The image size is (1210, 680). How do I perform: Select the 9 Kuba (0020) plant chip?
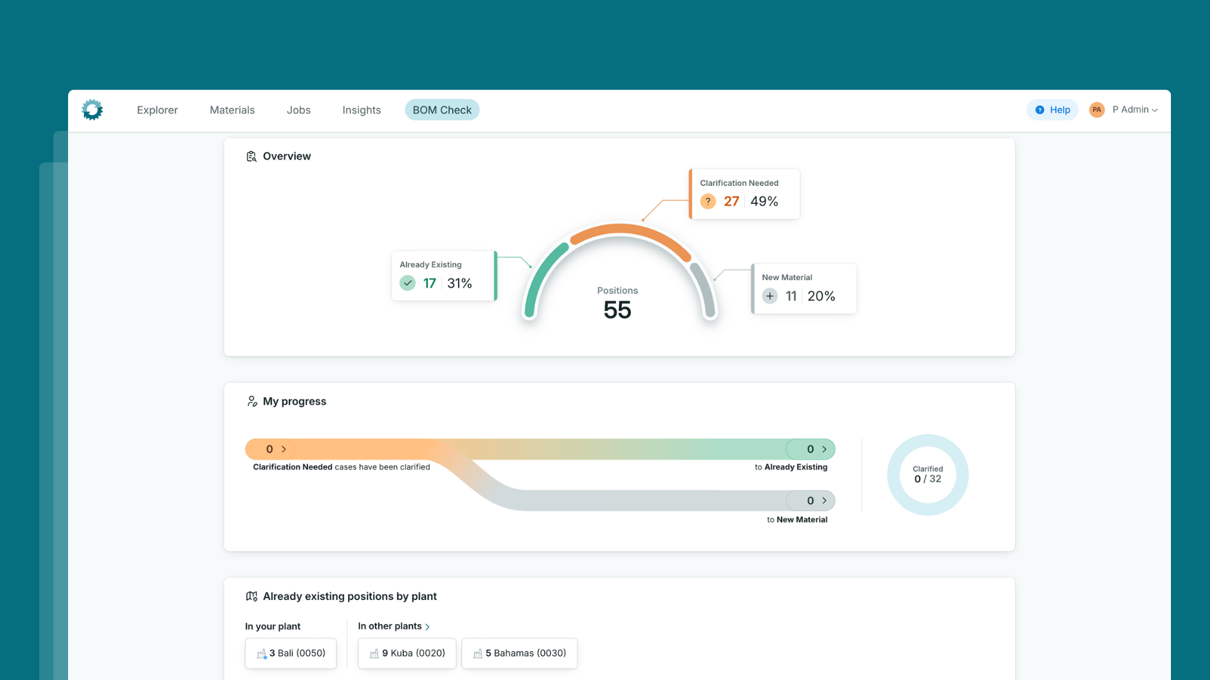[x=407, y=653]
